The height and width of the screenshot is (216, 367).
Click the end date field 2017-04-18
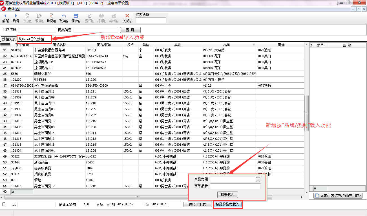(166, 204)
